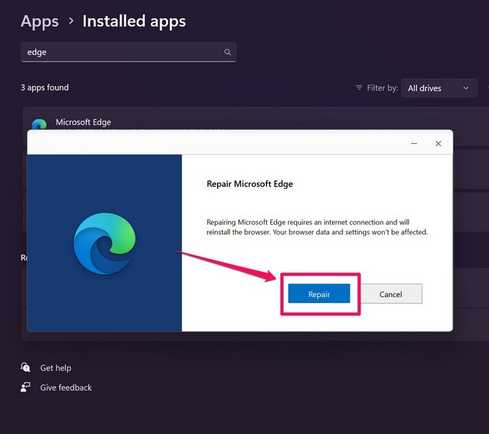
Task: Open the Give feedback link
Action: 66,387
